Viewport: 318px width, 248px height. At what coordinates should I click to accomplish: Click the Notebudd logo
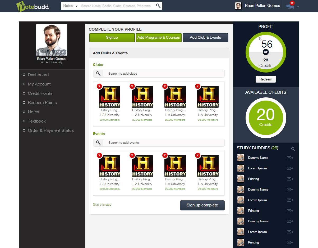click(33, 6)
